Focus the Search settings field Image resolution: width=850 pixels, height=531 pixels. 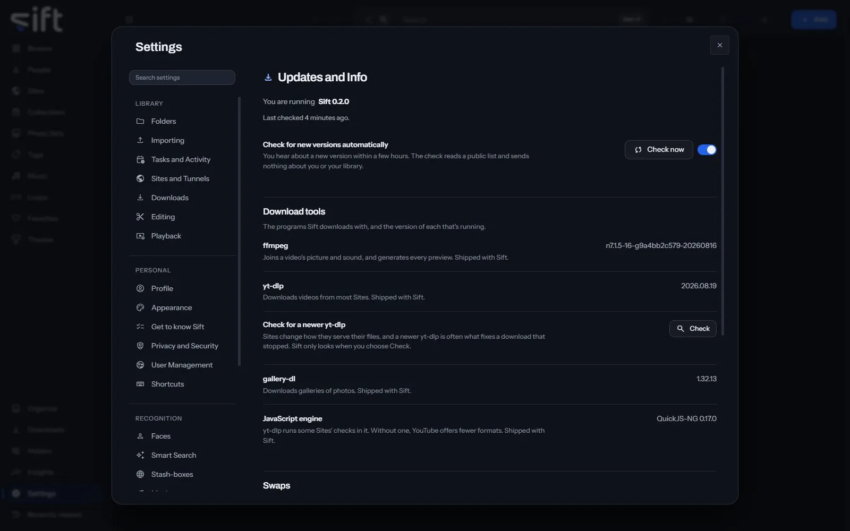pos(182,78)
